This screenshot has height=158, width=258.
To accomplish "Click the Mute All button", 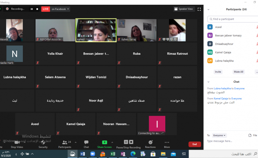I will (239, 72).
